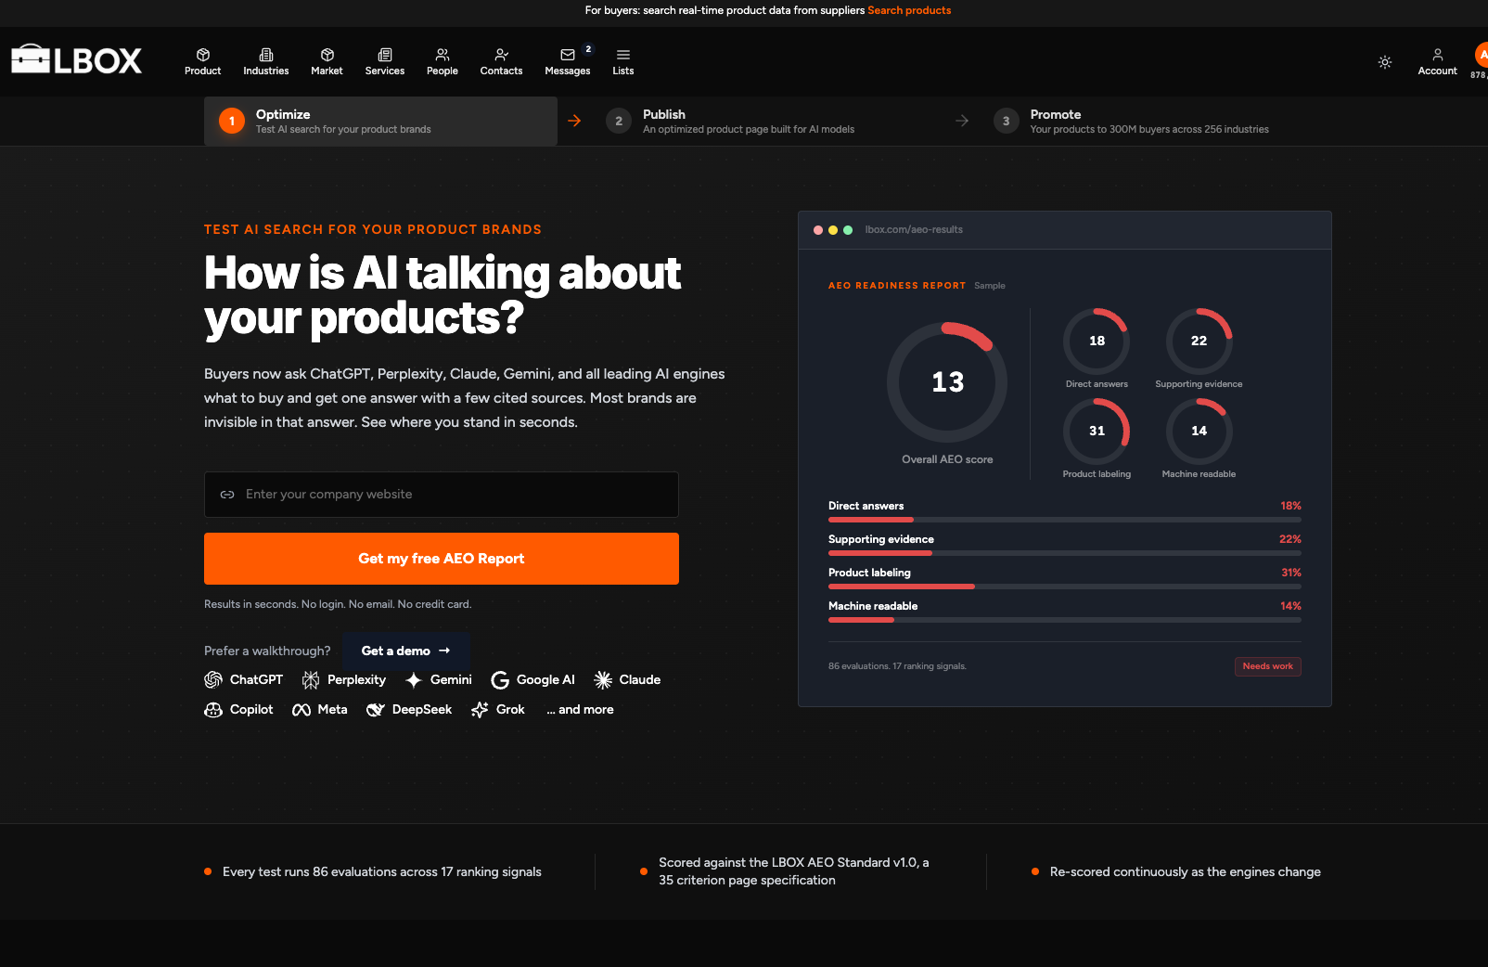Viewport: 1488px width, 967px height.
Task: Click the 31% Product labeling value
Action: (x=1291, y=573)
